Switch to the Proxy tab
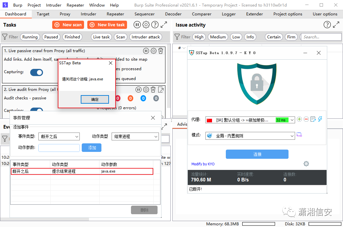The image size is (343, 227). 65,14
